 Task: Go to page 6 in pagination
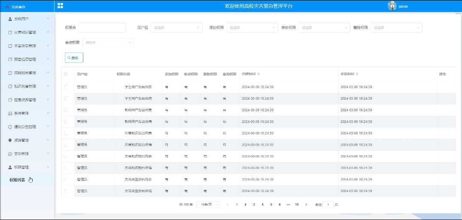[280, 205]
